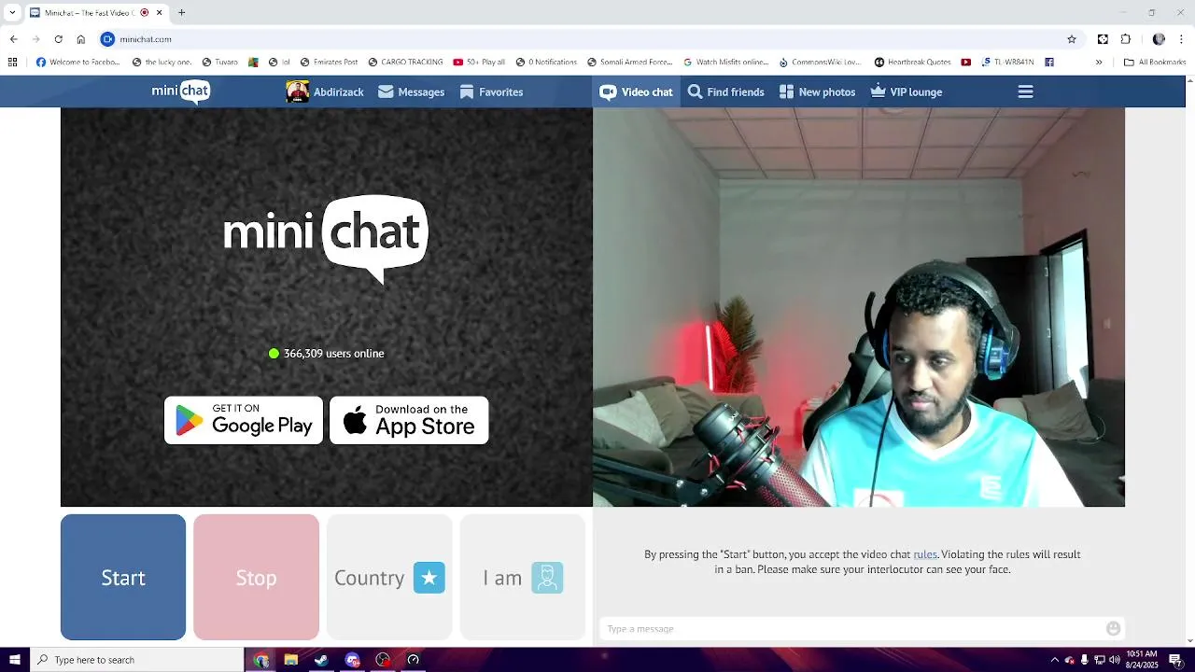Click the minichat logo in header
1195x672 pixels.
pos(181,91)
